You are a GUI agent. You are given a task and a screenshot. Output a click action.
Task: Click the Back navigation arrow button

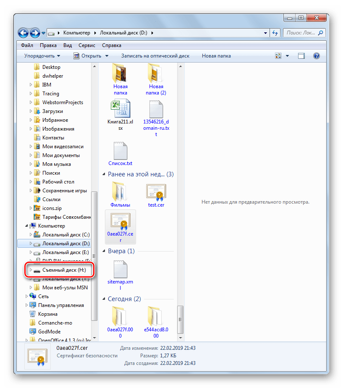24,32
